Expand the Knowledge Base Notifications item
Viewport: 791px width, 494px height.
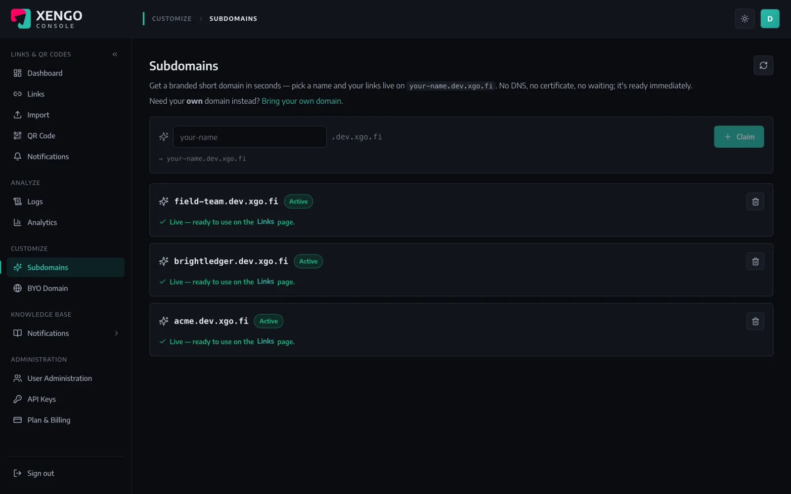(66, 333)
